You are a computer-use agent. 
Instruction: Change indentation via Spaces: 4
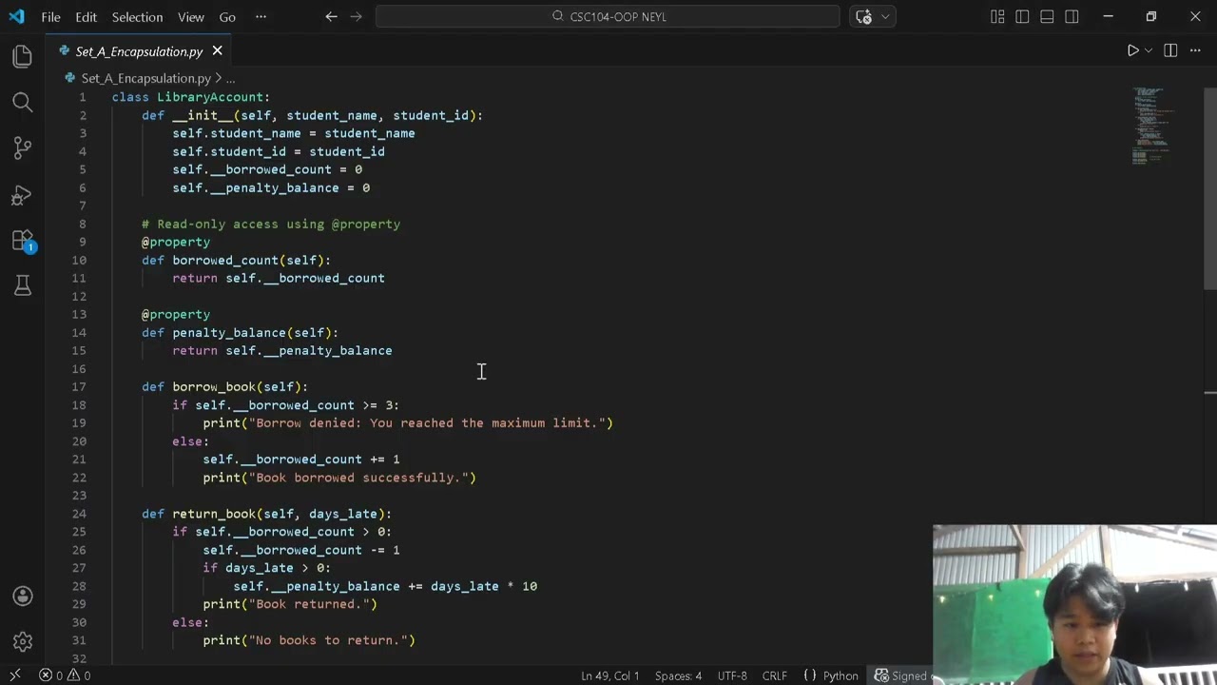(678, 675)
